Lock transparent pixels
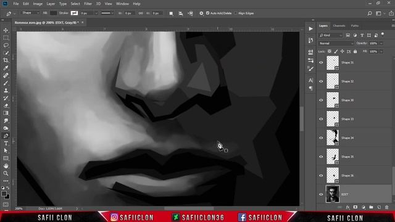The width and height of the screenshot is (395, 222). (x=329, y=52)
